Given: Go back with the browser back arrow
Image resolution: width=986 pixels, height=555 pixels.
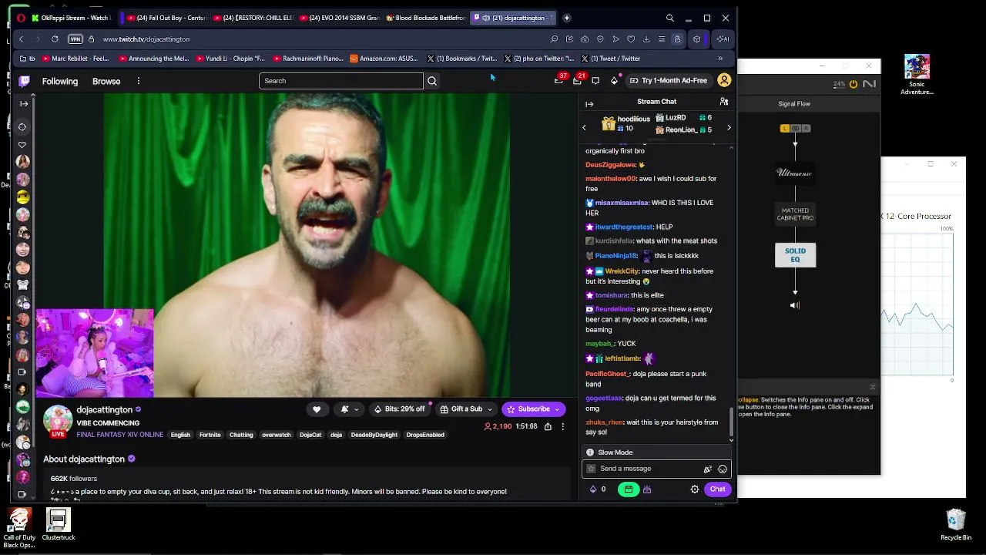Looking at the screenshot, I should pyautogui.click(x=22, y=39).
